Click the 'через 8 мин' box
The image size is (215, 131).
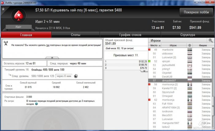coord(64,76)
